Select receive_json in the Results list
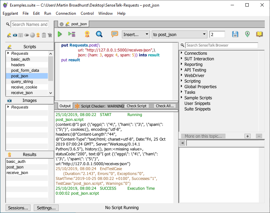Screen dimensions: 270x213 pyautogui.click(x=17, y=173)
